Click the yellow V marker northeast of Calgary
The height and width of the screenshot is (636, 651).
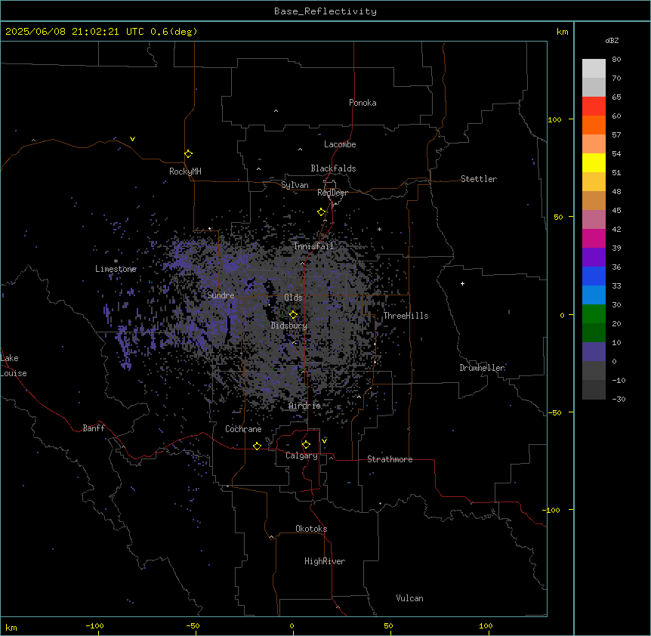click(x=324, y=441)
